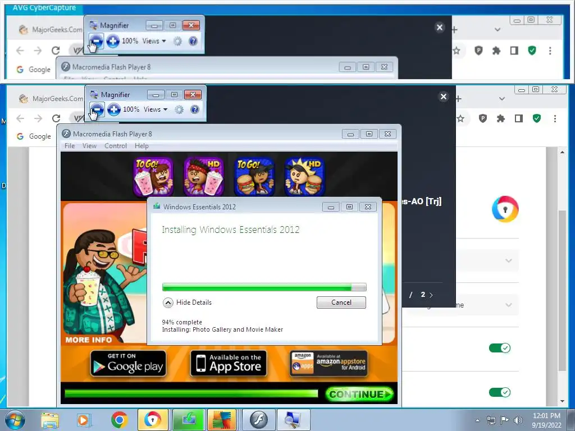Expand the second settings section chevron
This screenshot has width=575, height=431.
click(x=509, y=305)
